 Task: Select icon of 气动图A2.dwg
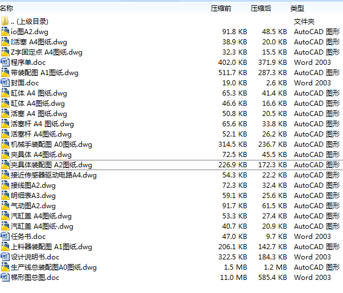(5, 206)
